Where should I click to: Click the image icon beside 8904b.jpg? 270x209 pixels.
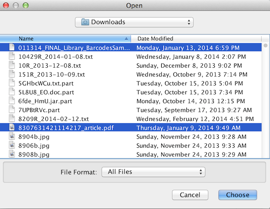[12, 136]
